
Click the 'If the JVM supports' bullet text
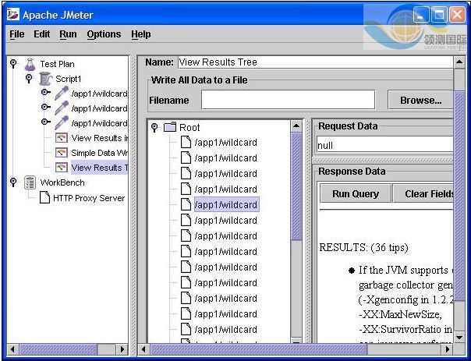[x=403, y=271]
